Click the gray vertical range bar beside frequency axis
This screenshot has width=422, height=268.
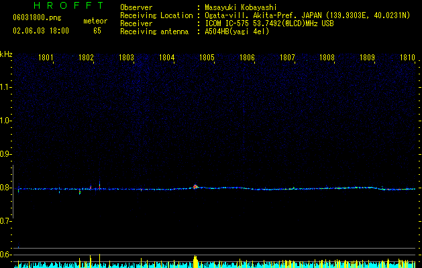coord(13,192)
